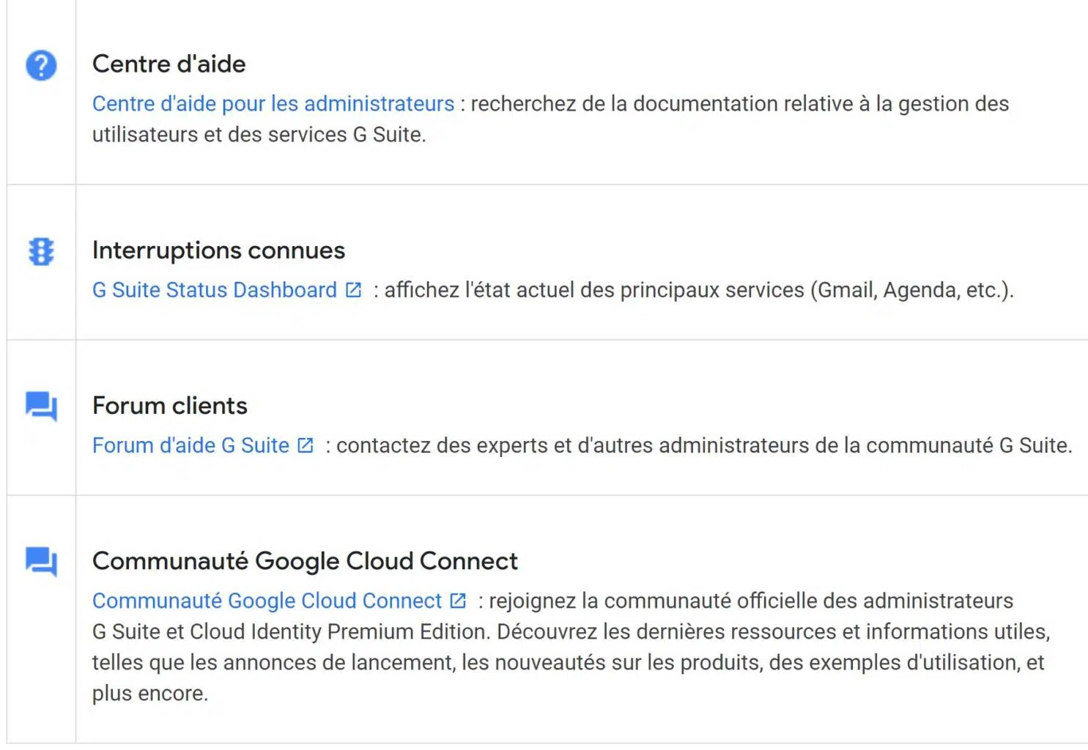Open Centre d'aide pour les administrateurs link

click(273, 104)
